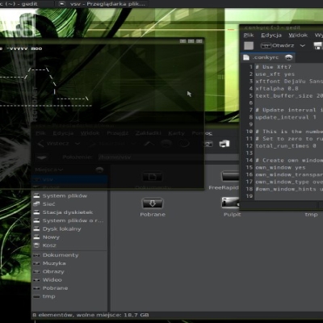This screenshot has height=323, width=323.
Task: Click the 'tmp' folder label in file pane
Action: pyautogui.click(x=311, y=215)
